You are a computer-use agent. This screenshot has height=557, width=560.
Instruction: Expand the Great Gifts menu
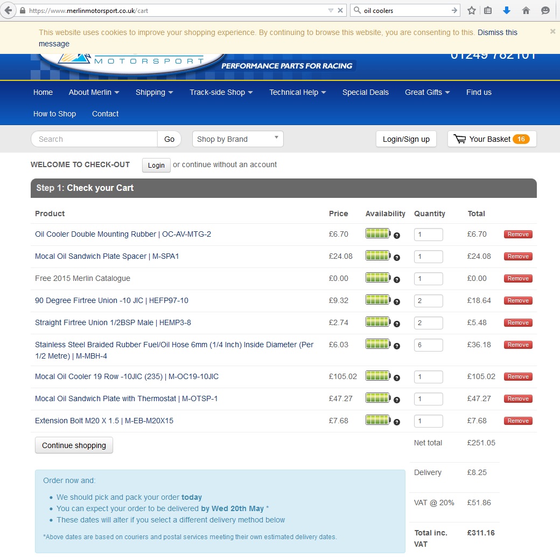[427, 92]
